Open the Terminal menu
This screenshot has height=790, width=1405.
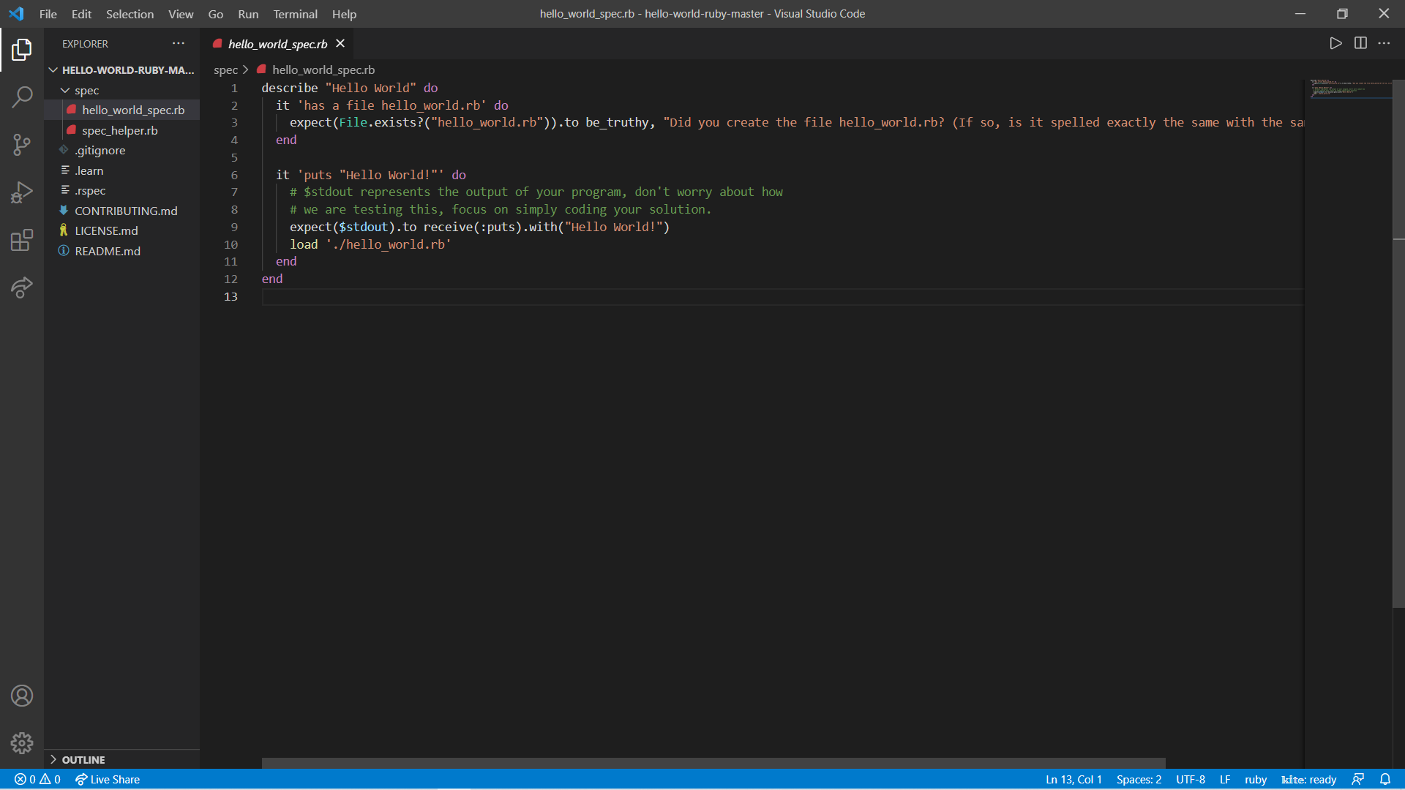(295, 14)
